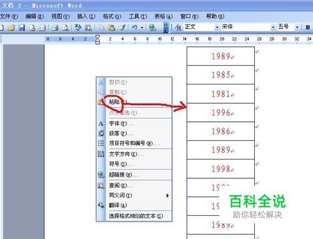
Task: Select 查阅(K)... in the context menu
Action: (x=134, y=185)
